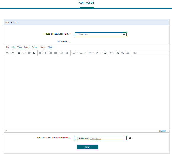Click Choose File to upload attachment
This screenshot has height=155, width=172.
point(83,139)
